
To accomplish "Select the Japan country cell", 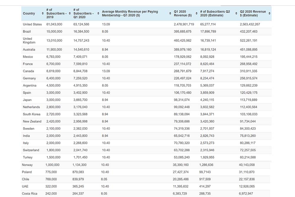I will click(x=27, y=100).
